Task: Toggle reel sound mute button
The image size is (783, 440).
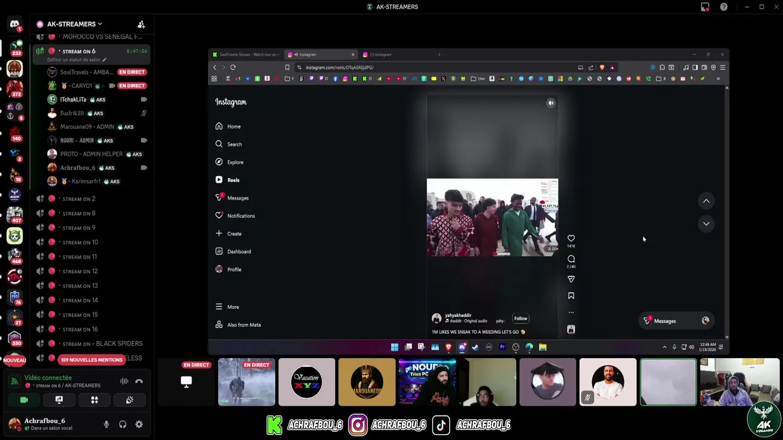Action: (x=551, y=103)
